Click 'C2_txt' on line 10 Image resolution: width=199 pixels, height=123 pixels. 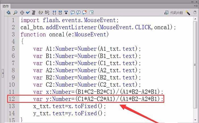pyautogui.click(x=109, y=85)
